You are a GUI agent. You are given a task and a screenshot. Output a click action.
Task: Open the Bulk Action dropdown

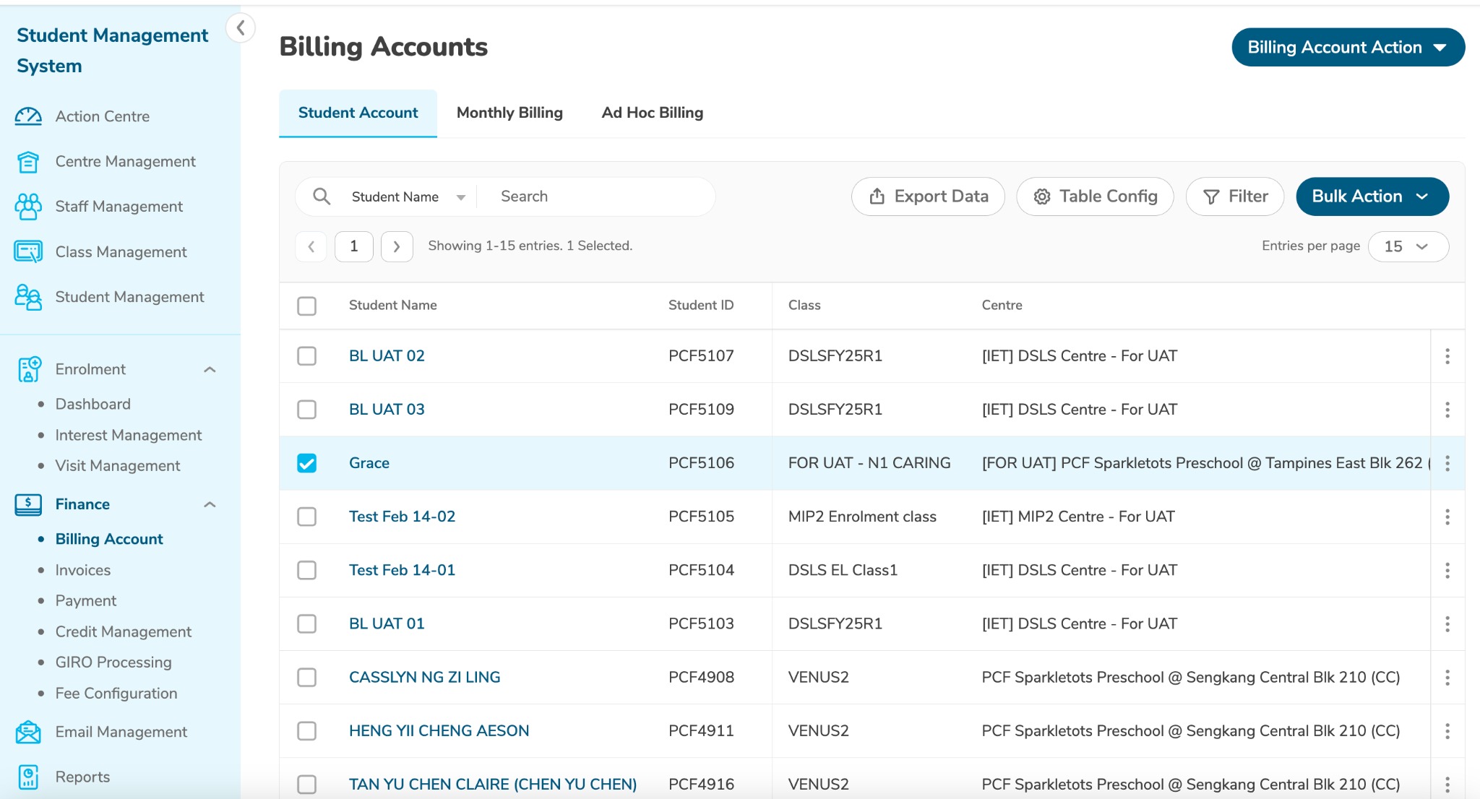[1372, 196]
